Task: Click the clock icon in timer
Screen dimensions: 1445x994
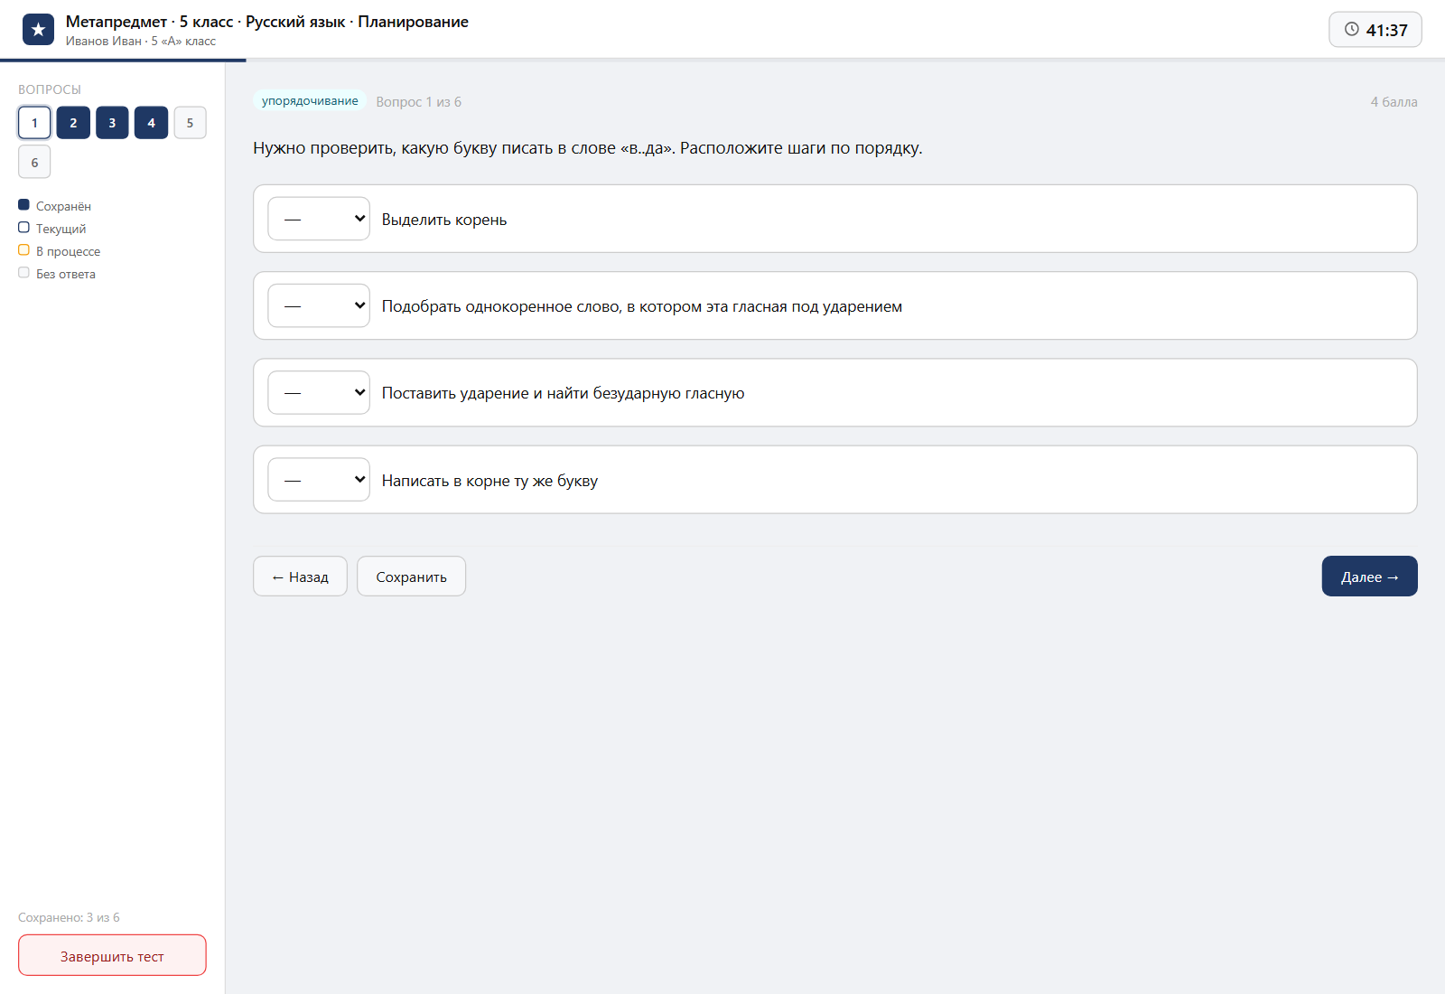Action: [1352, 29]
